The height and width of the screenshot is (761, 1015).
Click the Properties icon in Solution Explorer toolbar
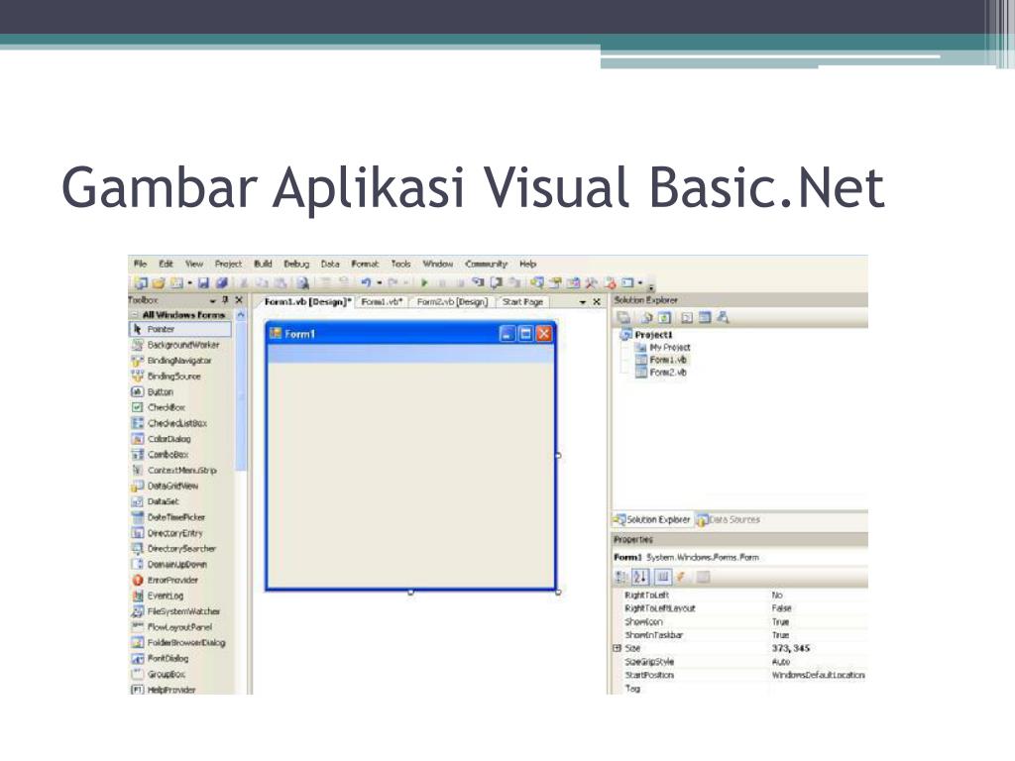(x=623, y=318)
